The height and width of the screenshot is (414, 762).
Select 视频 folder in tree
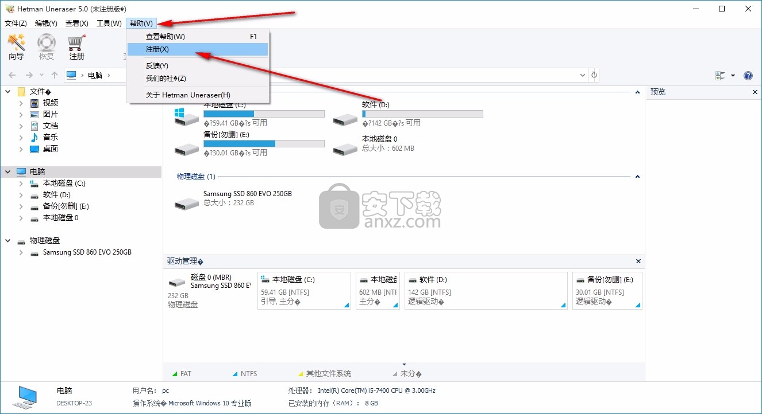(51, 103)
